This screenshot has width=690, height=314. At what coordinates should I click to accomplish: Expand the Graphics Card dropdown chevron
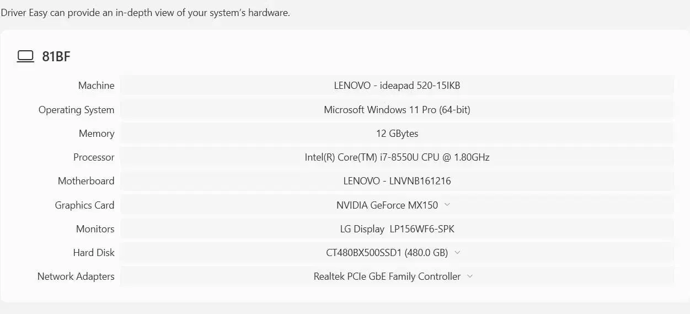click(447, 205)
